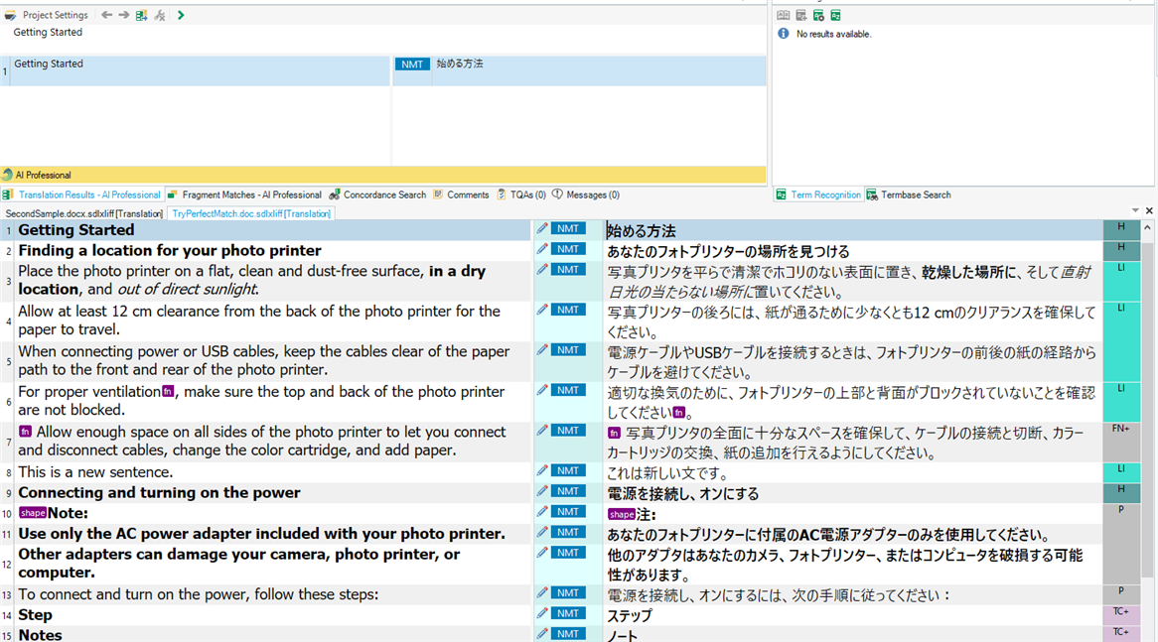
Task: Select the Apply Translation icon
Action: (139, 15)
